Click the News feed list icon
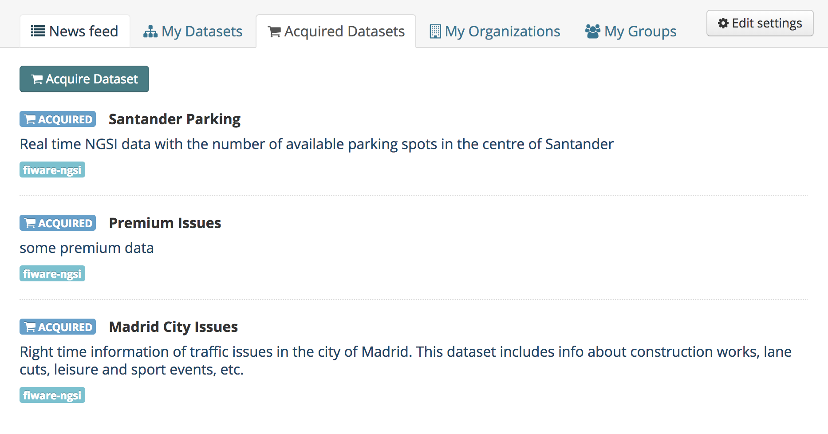 [x=38, y=31]
